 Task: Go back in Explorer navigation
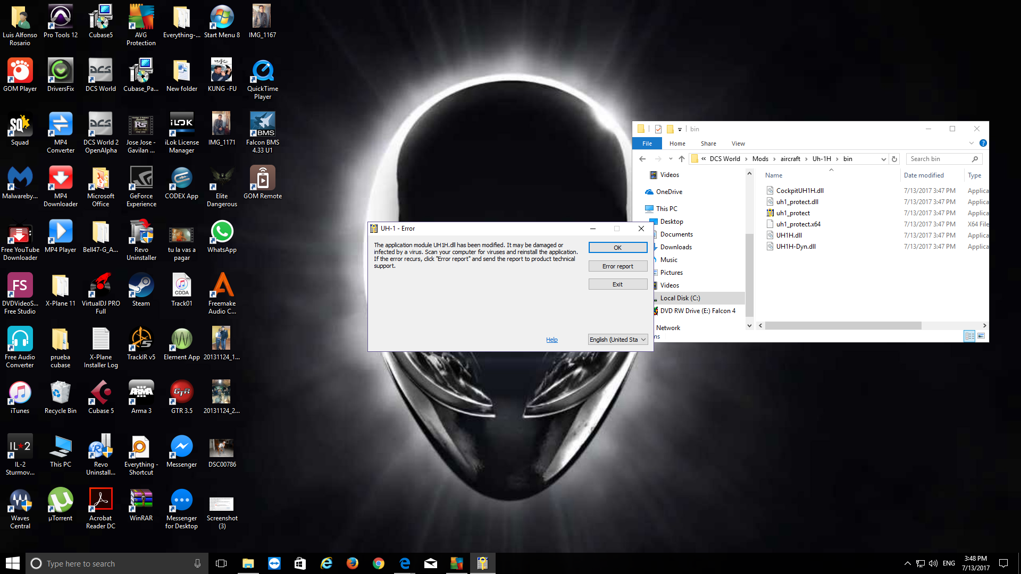pos(642,159)
